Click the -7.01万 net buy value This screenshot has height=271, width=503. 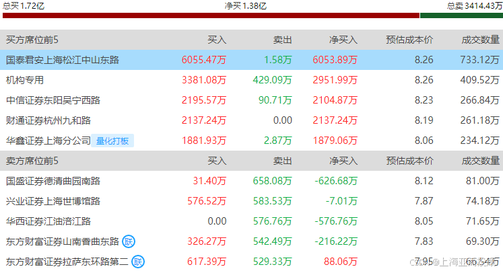[x=341, y=201]
